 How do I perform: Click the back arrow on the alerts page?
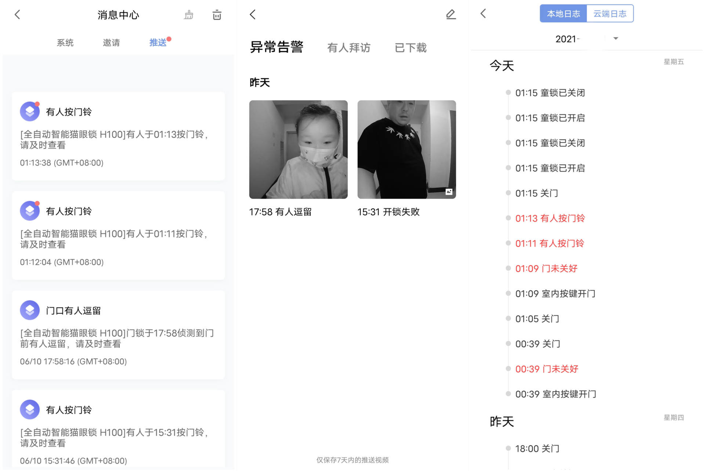click(x=252, y=14)
